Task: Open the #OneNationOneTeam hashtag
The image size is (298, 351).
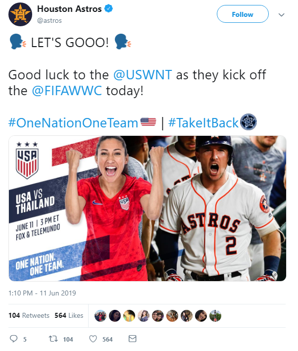Action: point(73,122)
